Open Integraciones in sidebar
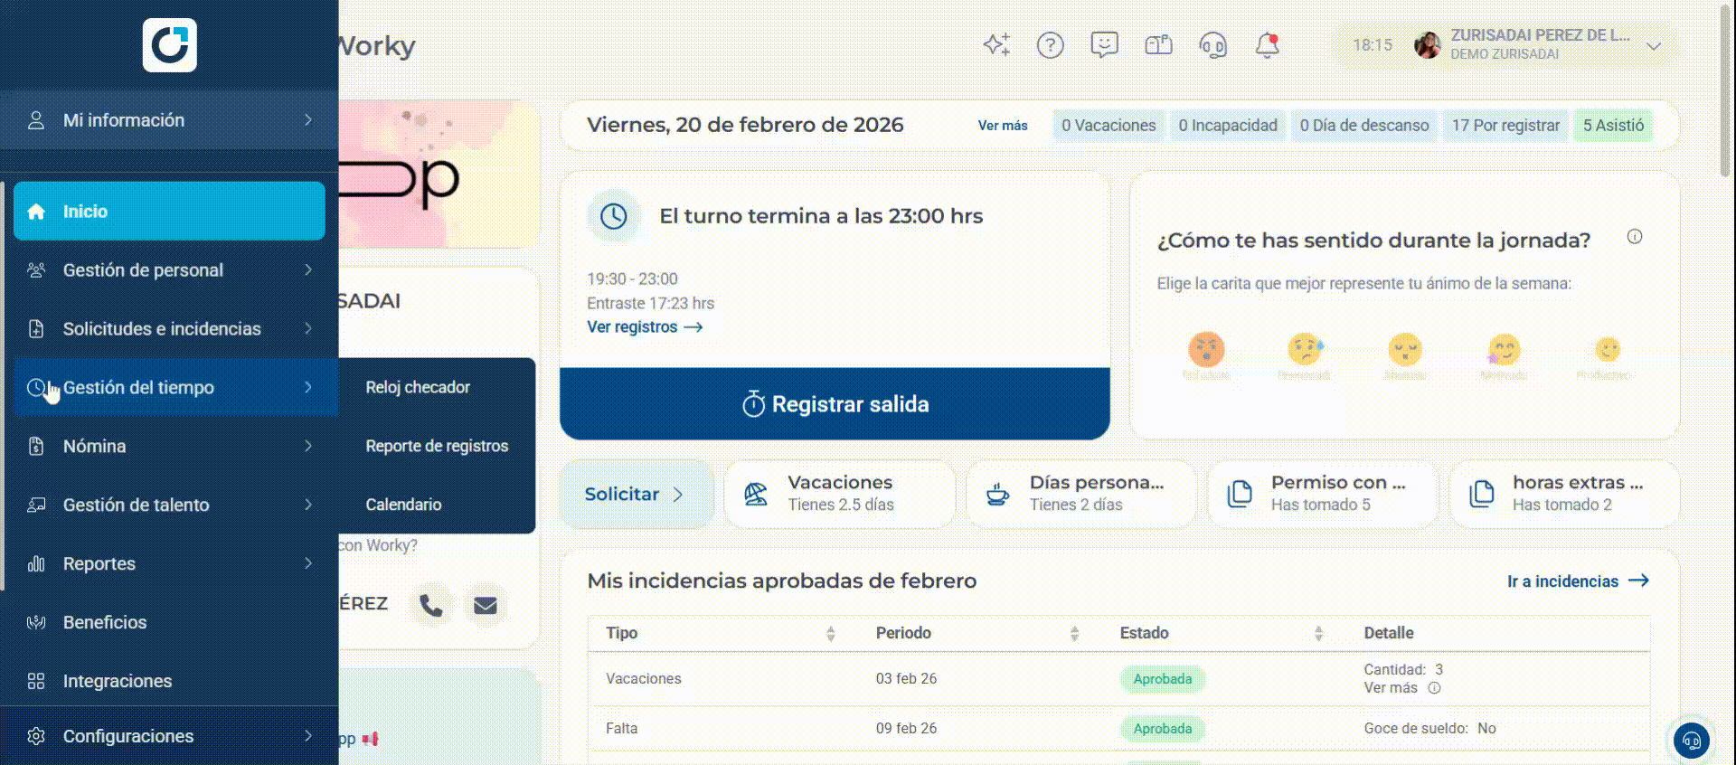Viewport: 1736px width, 765px height. click(169, 681)
